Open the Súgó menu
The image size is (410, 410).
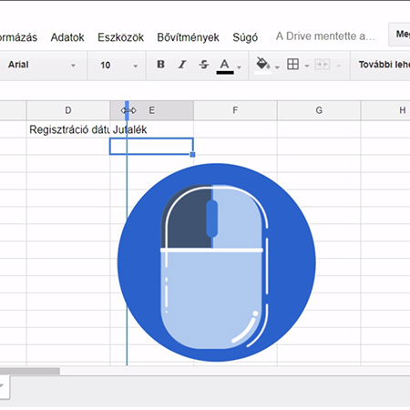click(x=245, y=37)
